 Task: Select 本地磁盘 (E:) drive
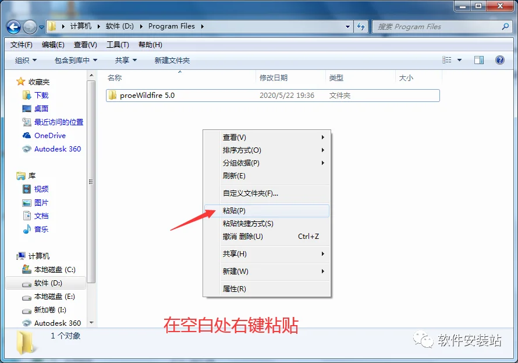coord(55,297)
